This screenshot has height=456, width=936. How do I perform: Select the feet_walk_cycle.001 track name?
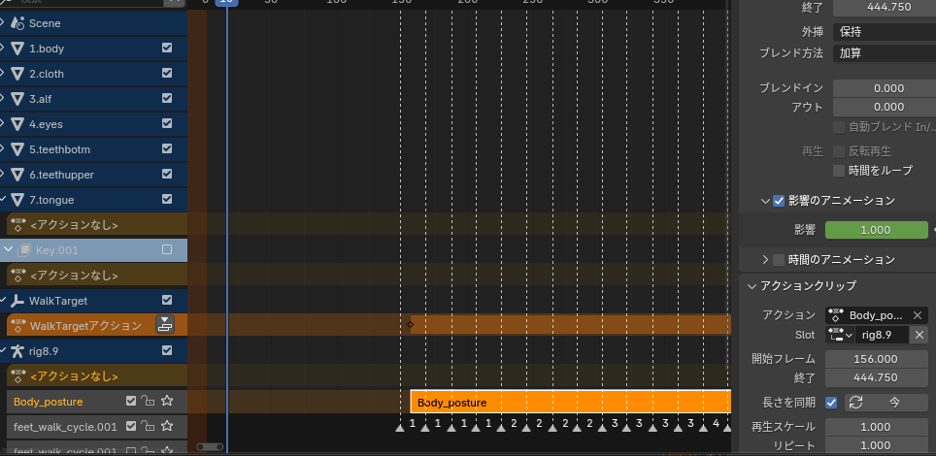pos(65,427)
